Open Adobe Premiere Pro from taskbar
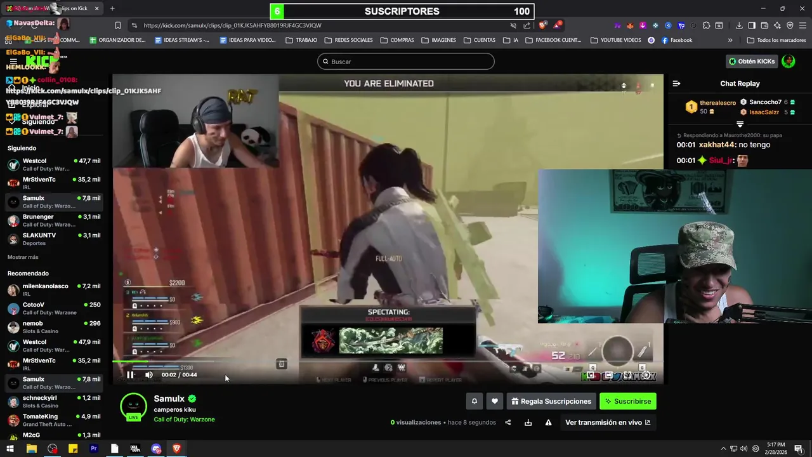Screen dimensions: 812x457 pyautogui.click(x=94, y=449)
